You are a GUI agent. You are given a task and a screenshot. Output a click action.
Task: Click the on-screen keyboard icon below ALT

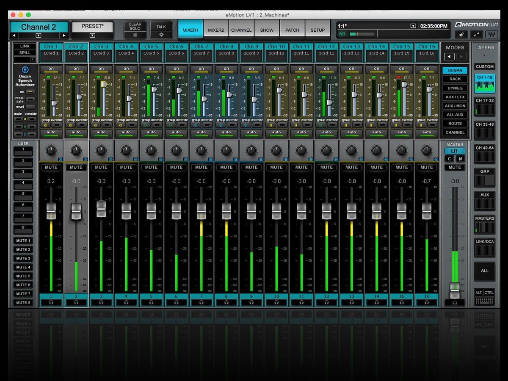(485, 301)
